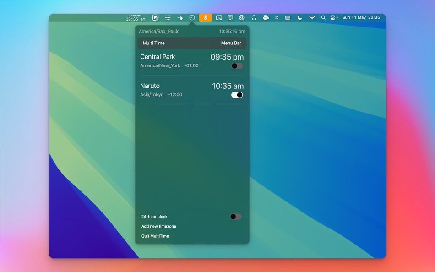Click the Multi Time header label
435x272 pixels.
pos(154,43)
